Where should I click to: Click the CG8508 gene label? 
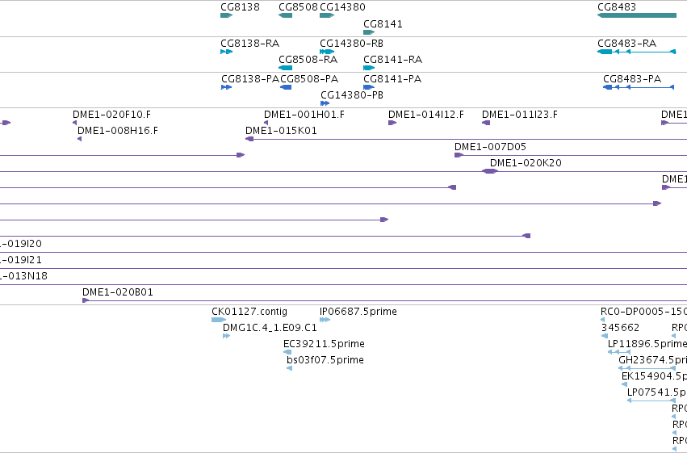pyautogui.click(x=298, y=7)
